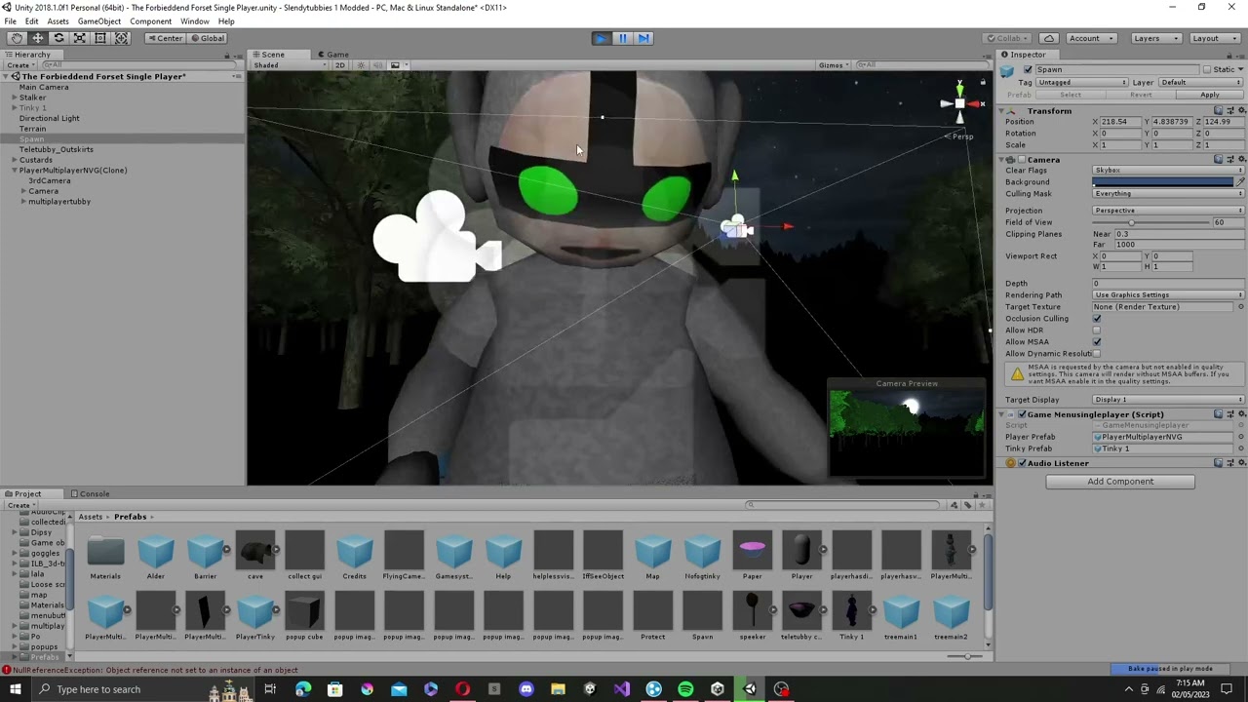
Task: Toggle Occlusion Culling checkbox
Action: coord(1097,319)
